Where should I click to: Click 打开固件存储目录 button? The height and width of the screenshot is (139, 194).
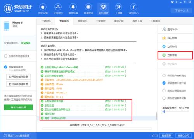click(18, 84)
